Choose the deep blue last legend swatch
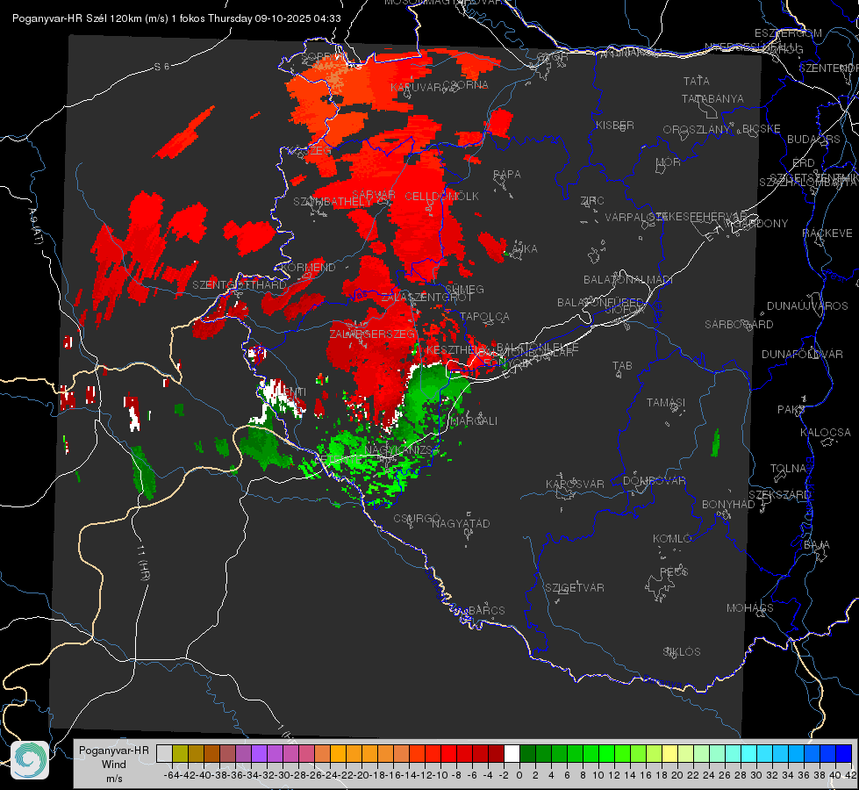This screenshot has height=790, width=859. (x=844, y=753)
